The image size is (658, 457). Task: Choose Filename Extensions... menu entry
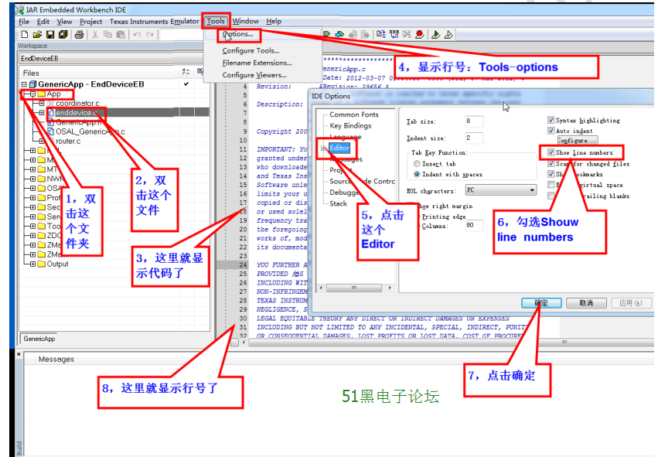[257, 63]
